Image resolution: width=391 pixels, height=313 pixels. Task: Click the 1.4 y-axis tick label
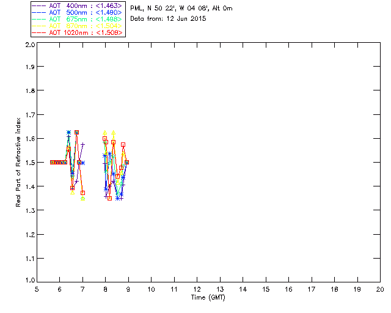pos(30,186)
